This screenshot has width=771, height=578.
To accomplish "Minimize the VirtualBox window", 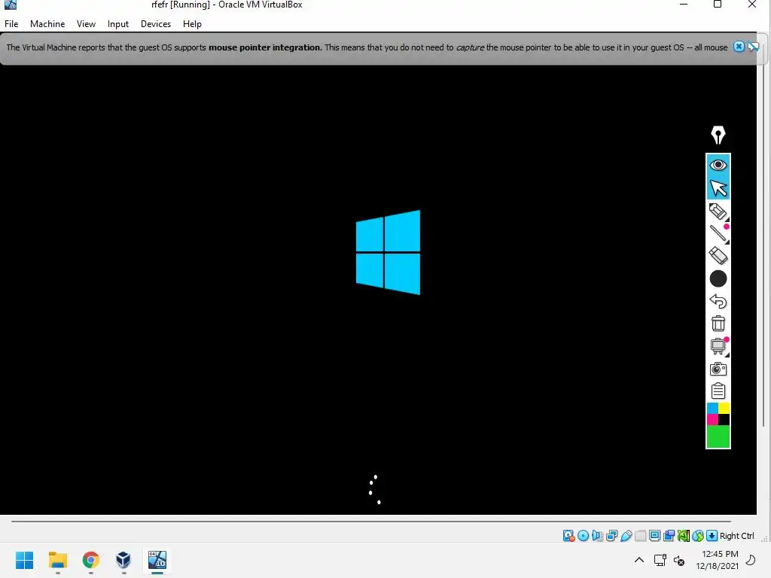I will pyautogui.click(x=683, y=5).
